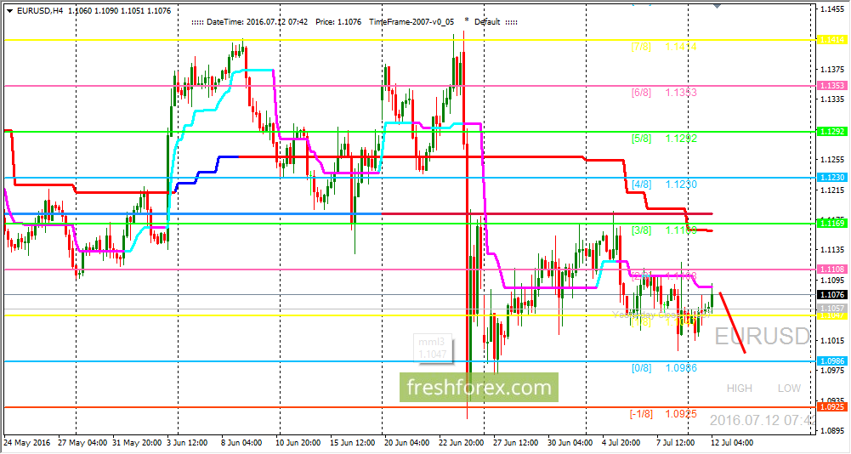Click the large gray 2016.07.12 timestamp label
The image size is (851, 454).
tap(762, 420)
